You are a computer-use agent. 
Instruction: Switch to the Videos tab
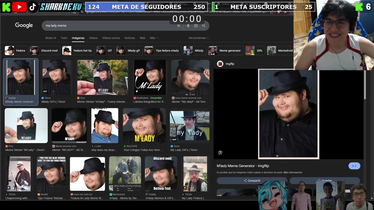click(93, 38)
